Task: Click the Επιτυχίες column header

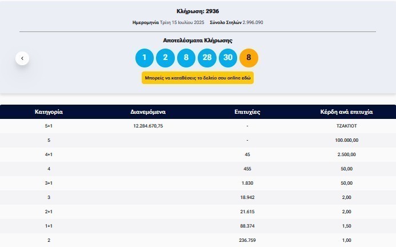Action: click(x=247, y=112)
